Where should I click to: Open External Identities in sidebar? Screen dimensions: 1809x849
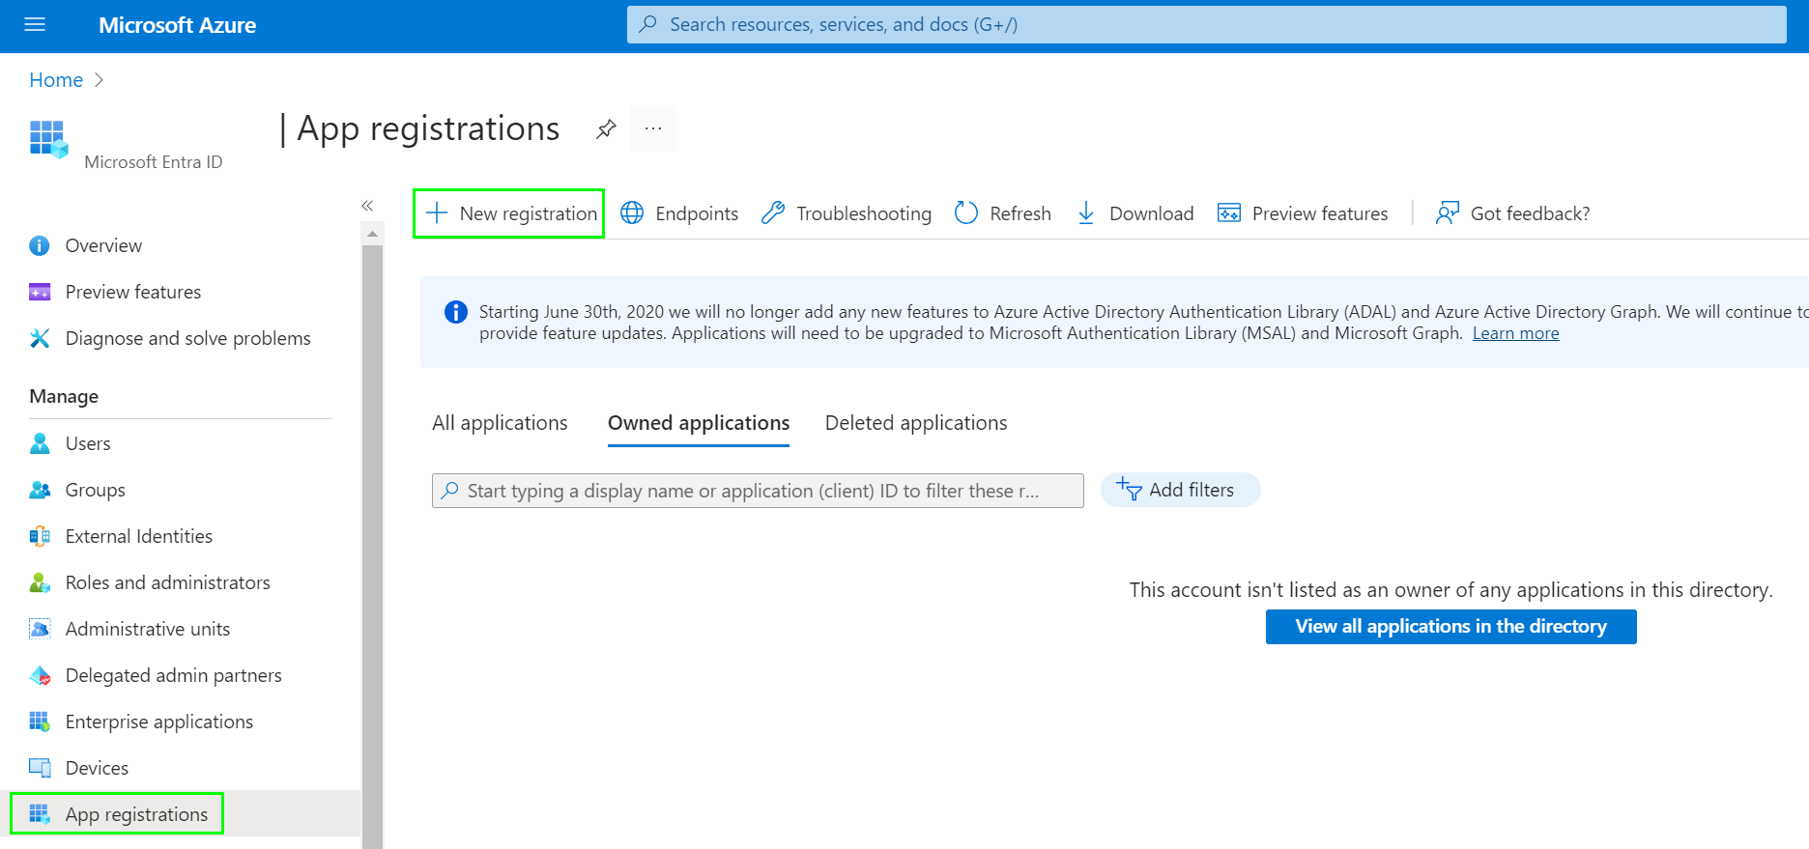click(x=139, y=537)
